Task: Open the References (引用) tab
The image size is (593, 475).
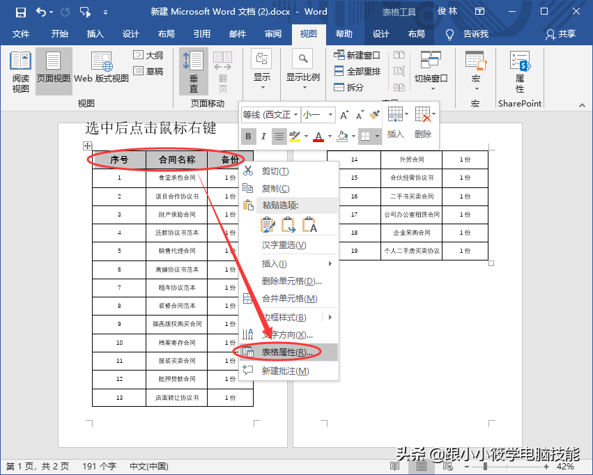Action: point(202,34)
